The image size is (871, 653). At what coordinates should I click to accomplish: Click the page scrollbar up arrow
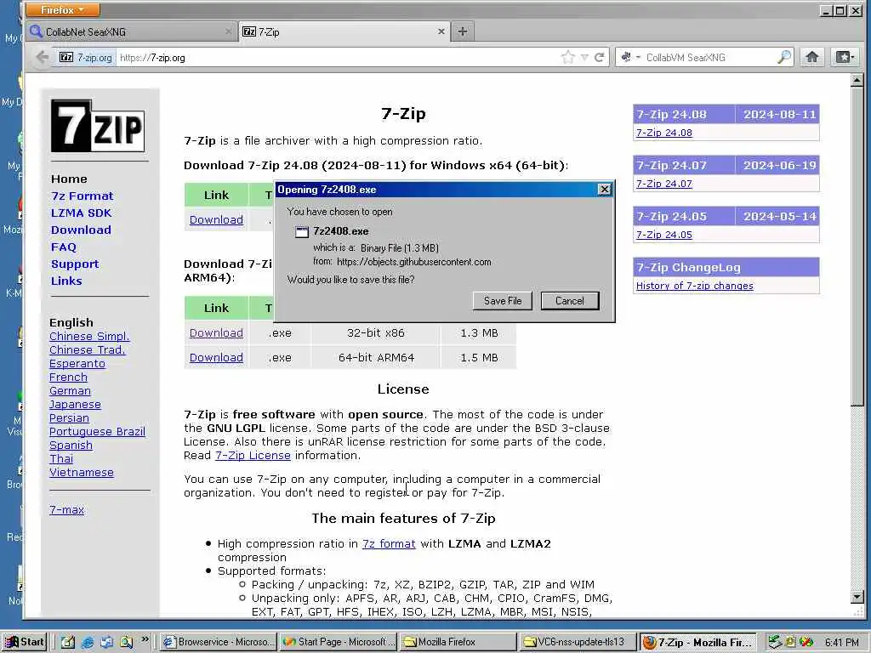click(x=857, y=81)
